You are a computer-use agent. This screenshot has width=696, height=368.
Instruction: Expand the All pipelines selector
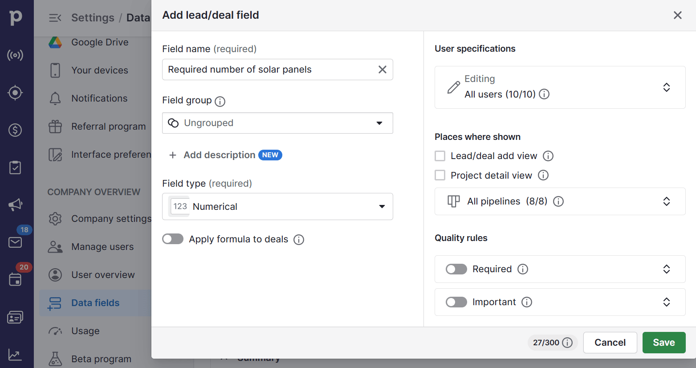tap(667, 201)
